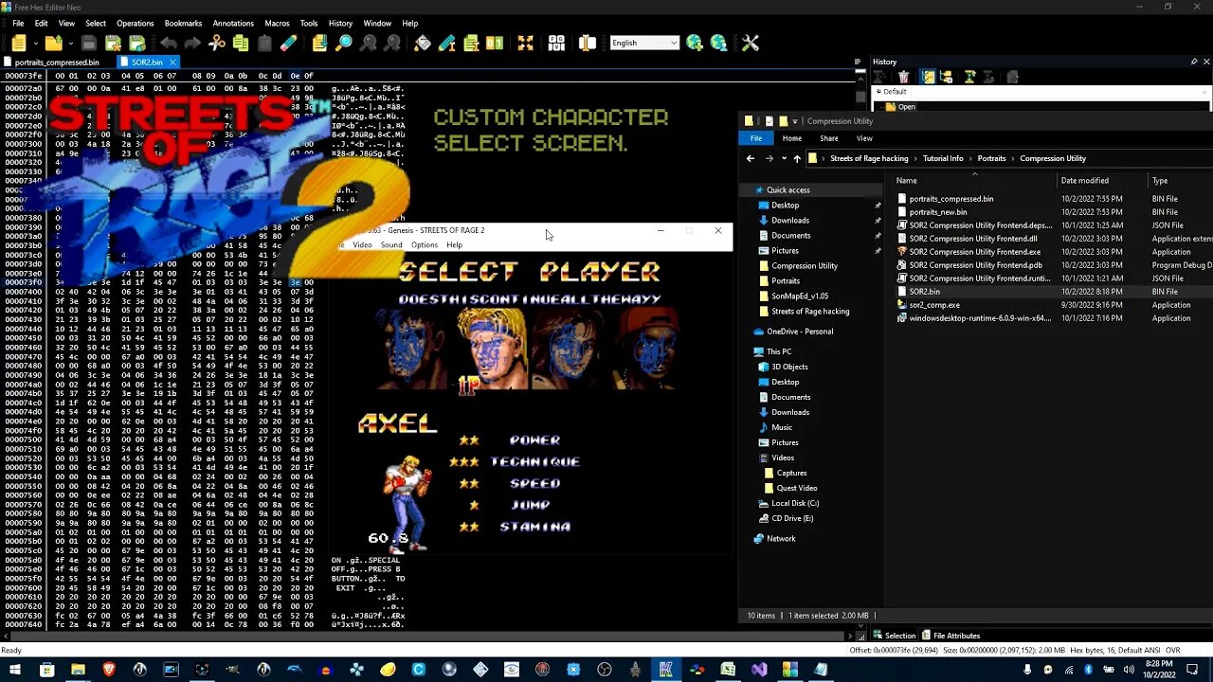Click the New file icon in Hex Editor toolbar
1213x682 pixels.
click(18, 43)
